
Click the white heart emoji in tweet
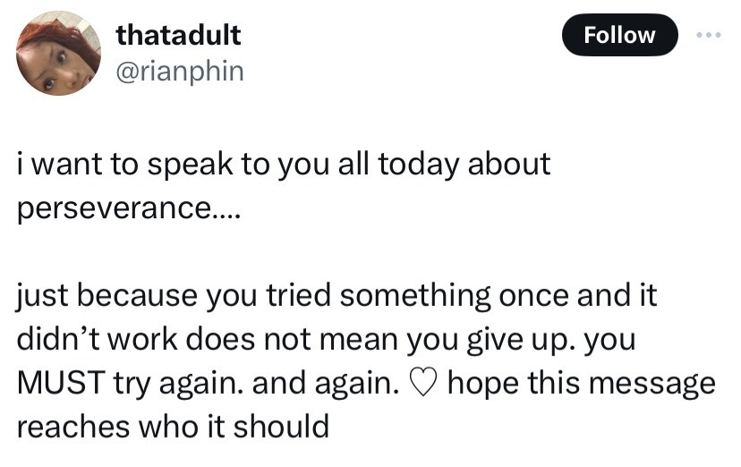[422, 383]
